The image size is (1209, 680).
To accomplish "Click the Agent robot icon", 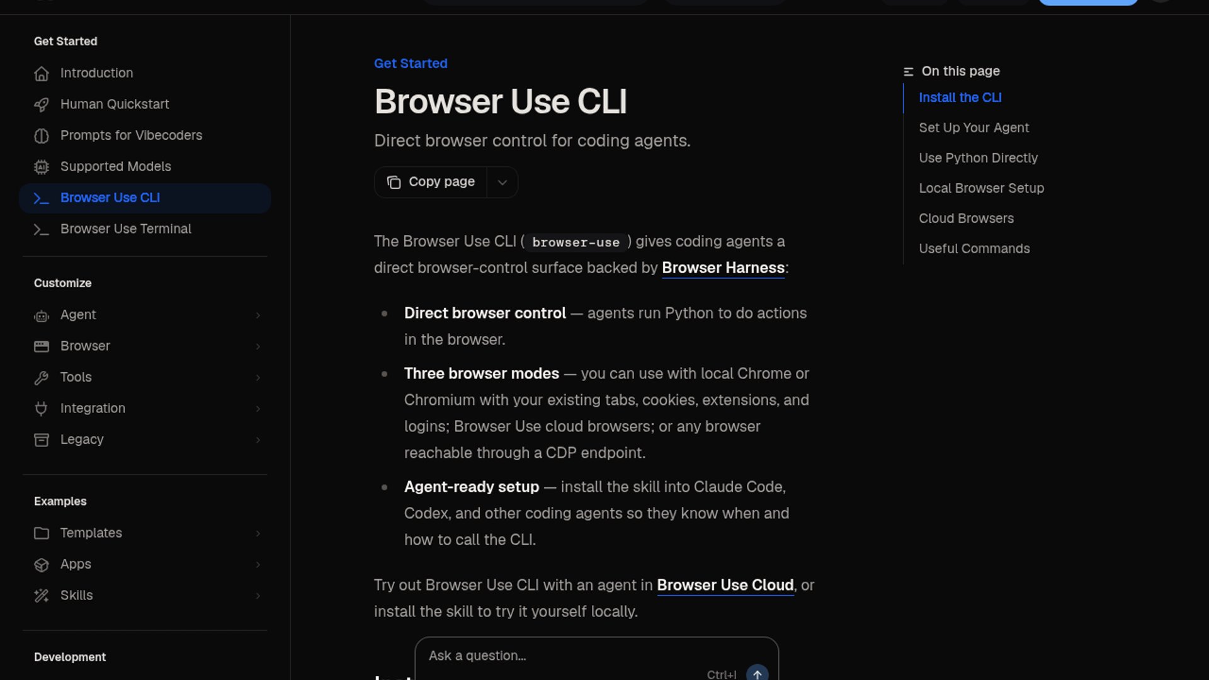I will point(42,315).
